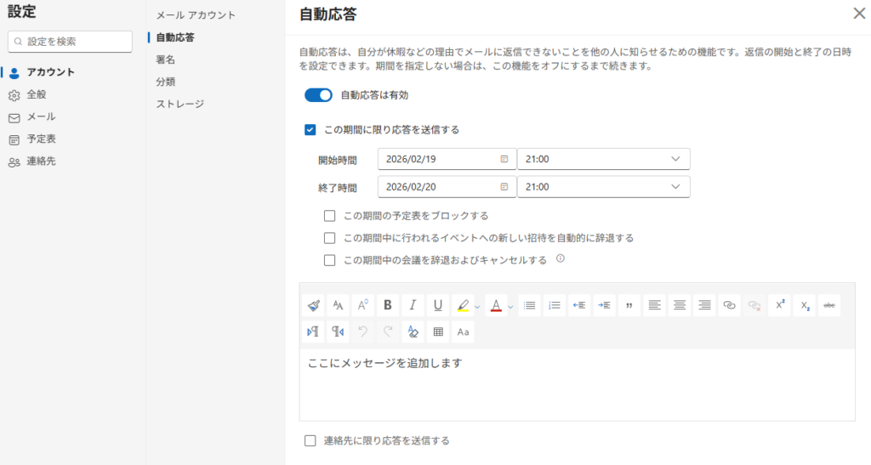Select メール in the settings sidebar

[x=41, y=116]
